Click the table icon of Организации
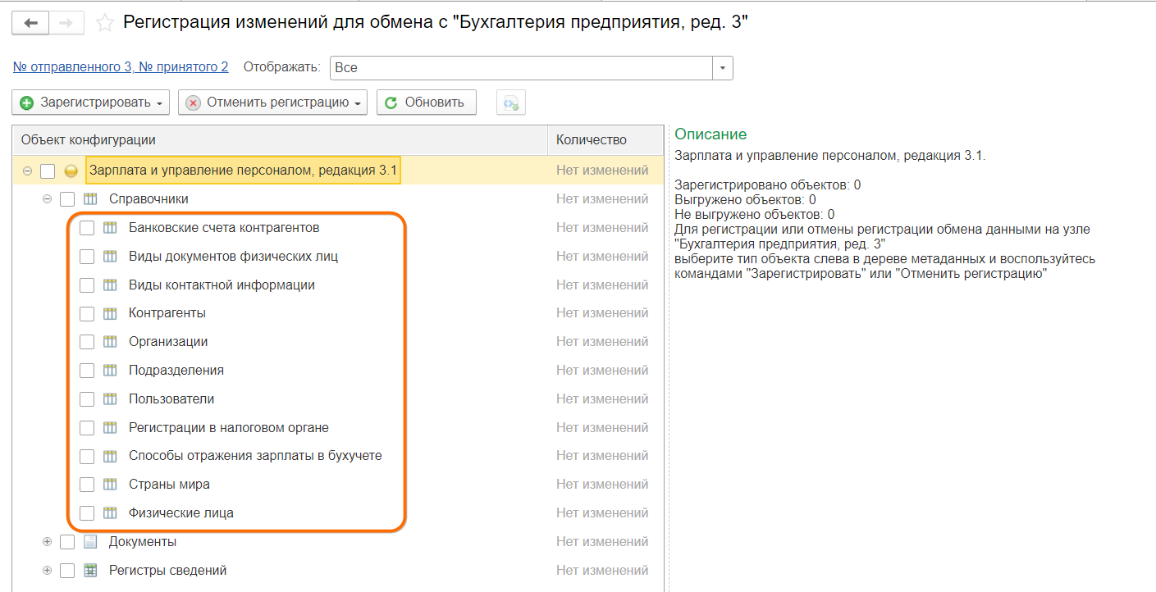This screenshot has width=1156, height=592. point(110,342)
